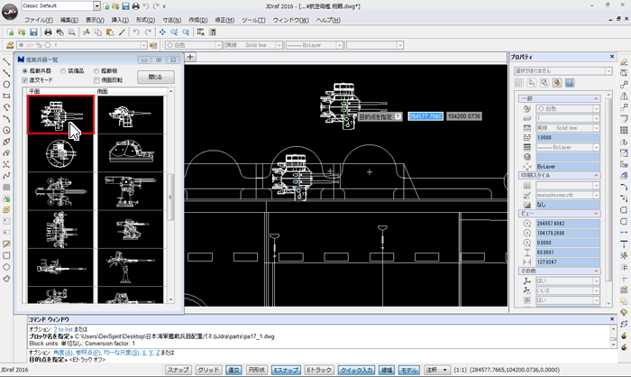Click the Paste clipboard icon
This screenshot has width=631, height=377.
(109, 32)
